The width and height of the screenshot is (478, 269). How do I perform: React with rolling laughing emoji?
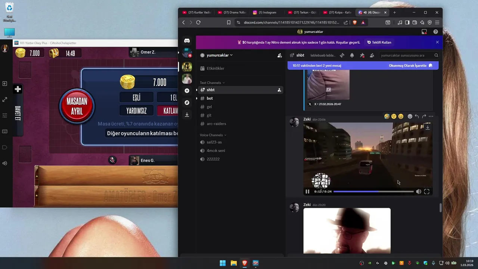[x=387, y=116]
